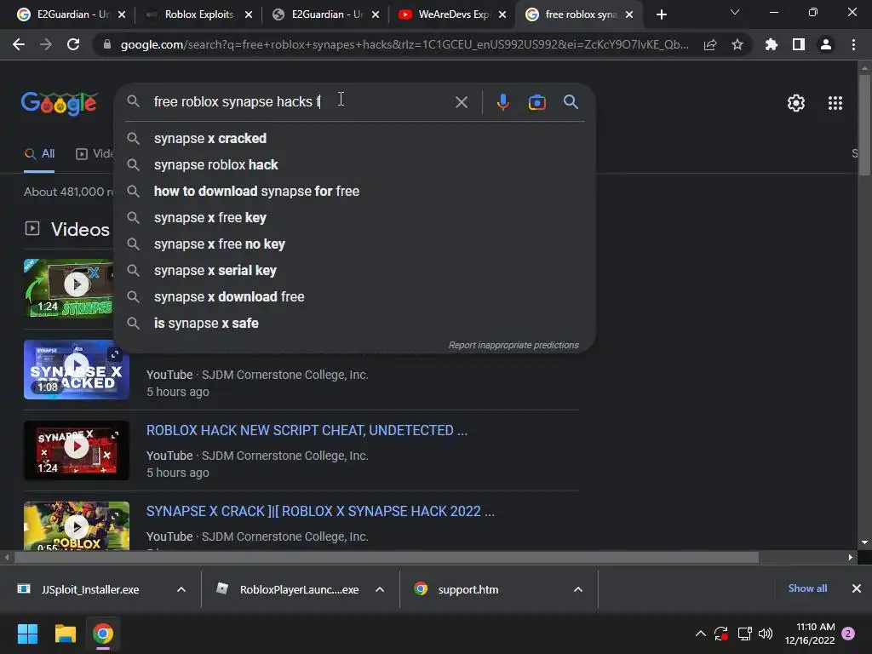Image resolution: width=872 pixels, height=654 pixels.
Task: Choose suggestion 'synapse x free key'
Action: [x=355, y=217]
